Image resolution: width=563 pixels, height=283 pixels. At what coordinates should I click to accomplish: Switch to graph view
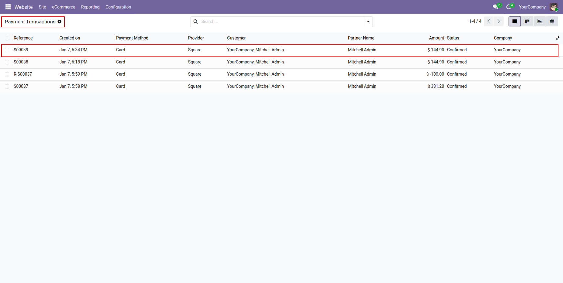[539, 22]
